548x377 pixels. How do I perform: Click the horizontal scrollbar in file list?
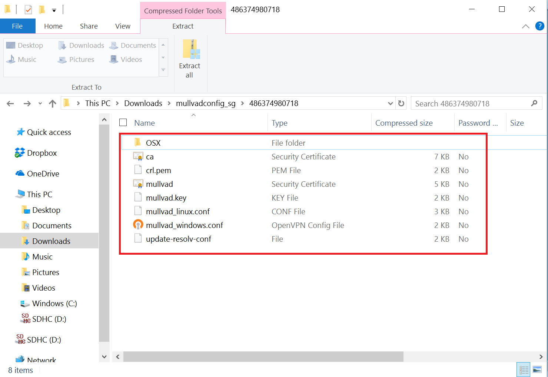pyautogui.click(x=263, y=357)
